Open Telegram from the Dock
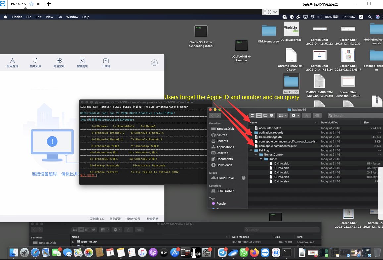 [222, 253]
